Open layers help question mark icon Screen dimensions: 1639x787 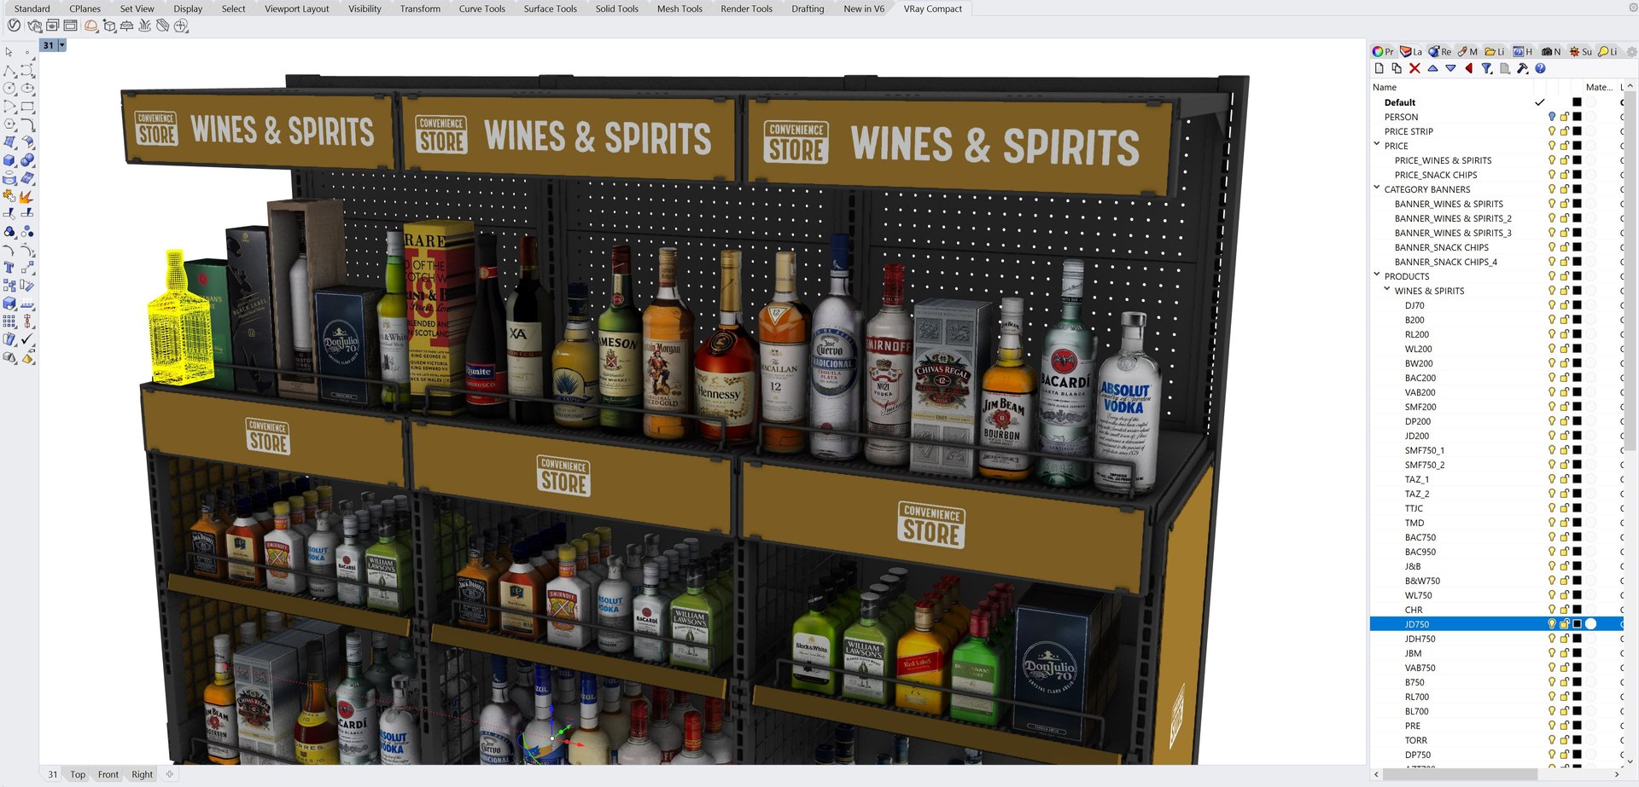click(x=1540, y=68)
